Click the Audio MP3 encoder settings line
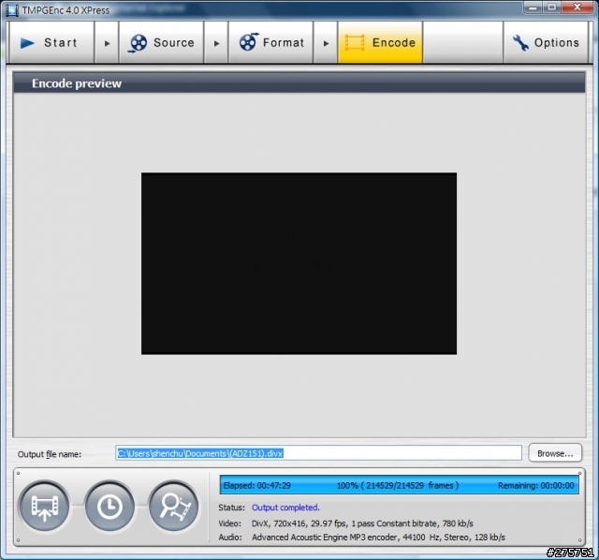Image resolution: width=599 pixels, height=560 pixels. [x=361, y=538]
